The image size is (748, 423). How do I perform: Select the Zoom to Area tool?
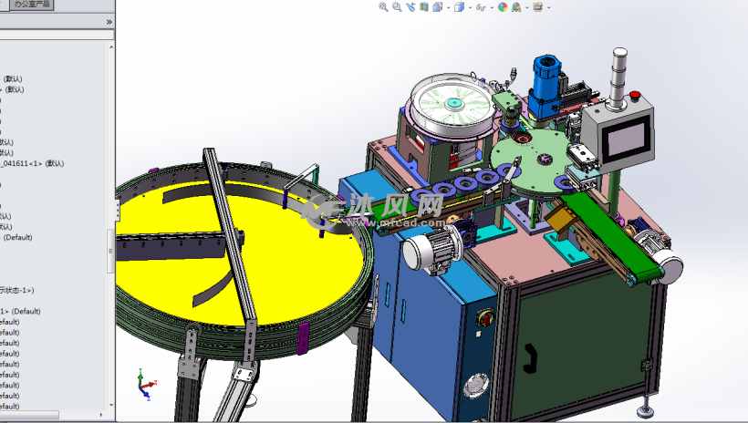pos(397,7)
